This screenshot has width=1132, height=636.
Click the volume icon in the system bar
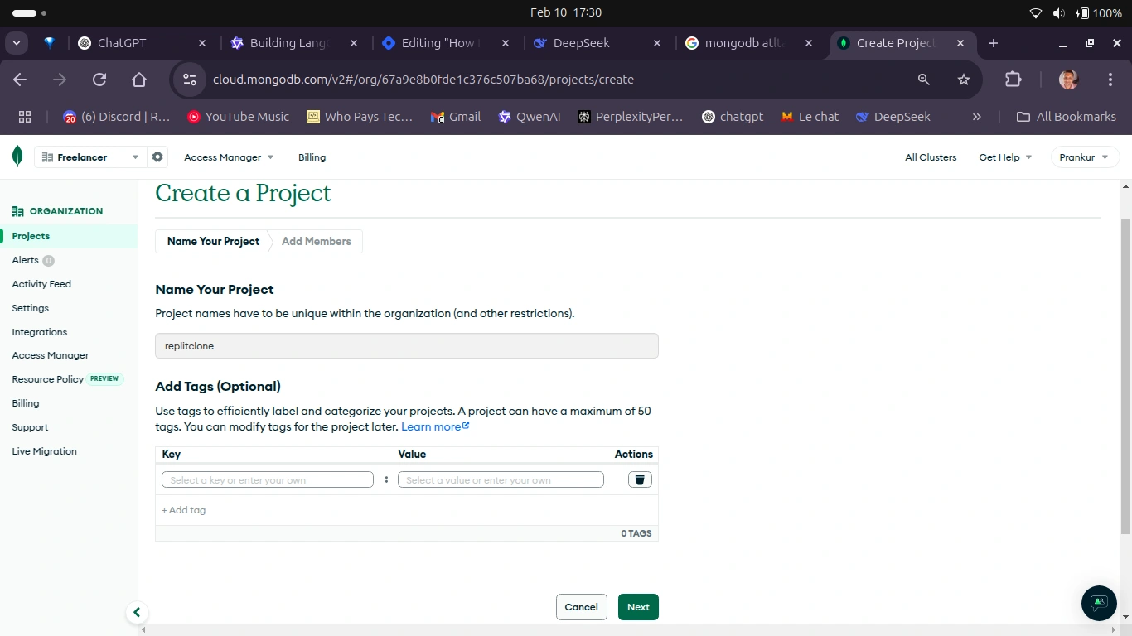coord(1058,12)
